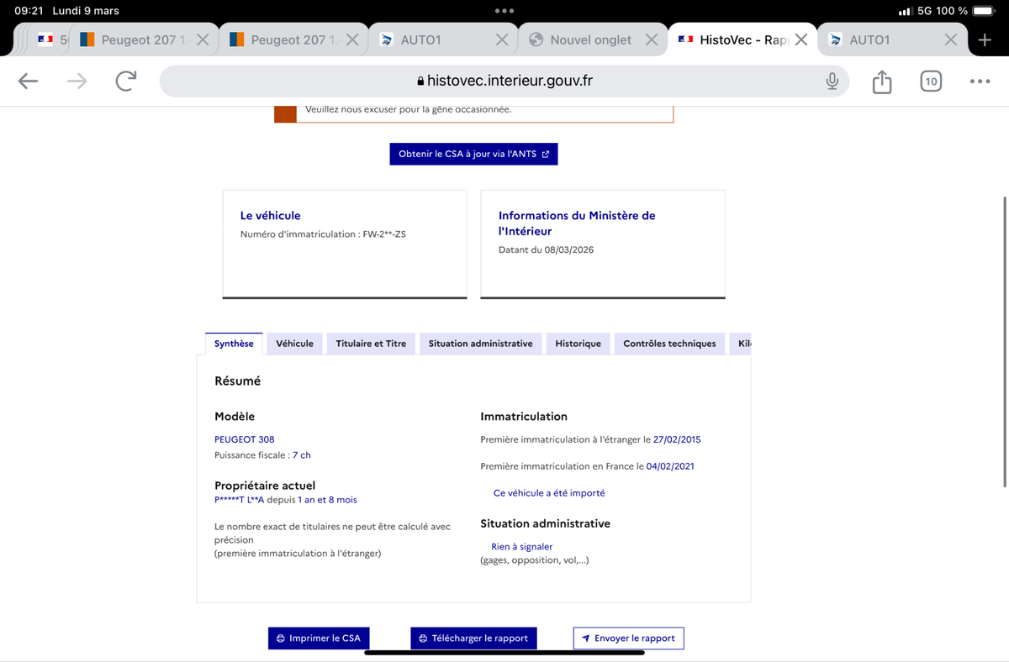The height and width of the screenshot is (662, 1009).
Task: Click the date 04/02/2021
Action: 670,466
